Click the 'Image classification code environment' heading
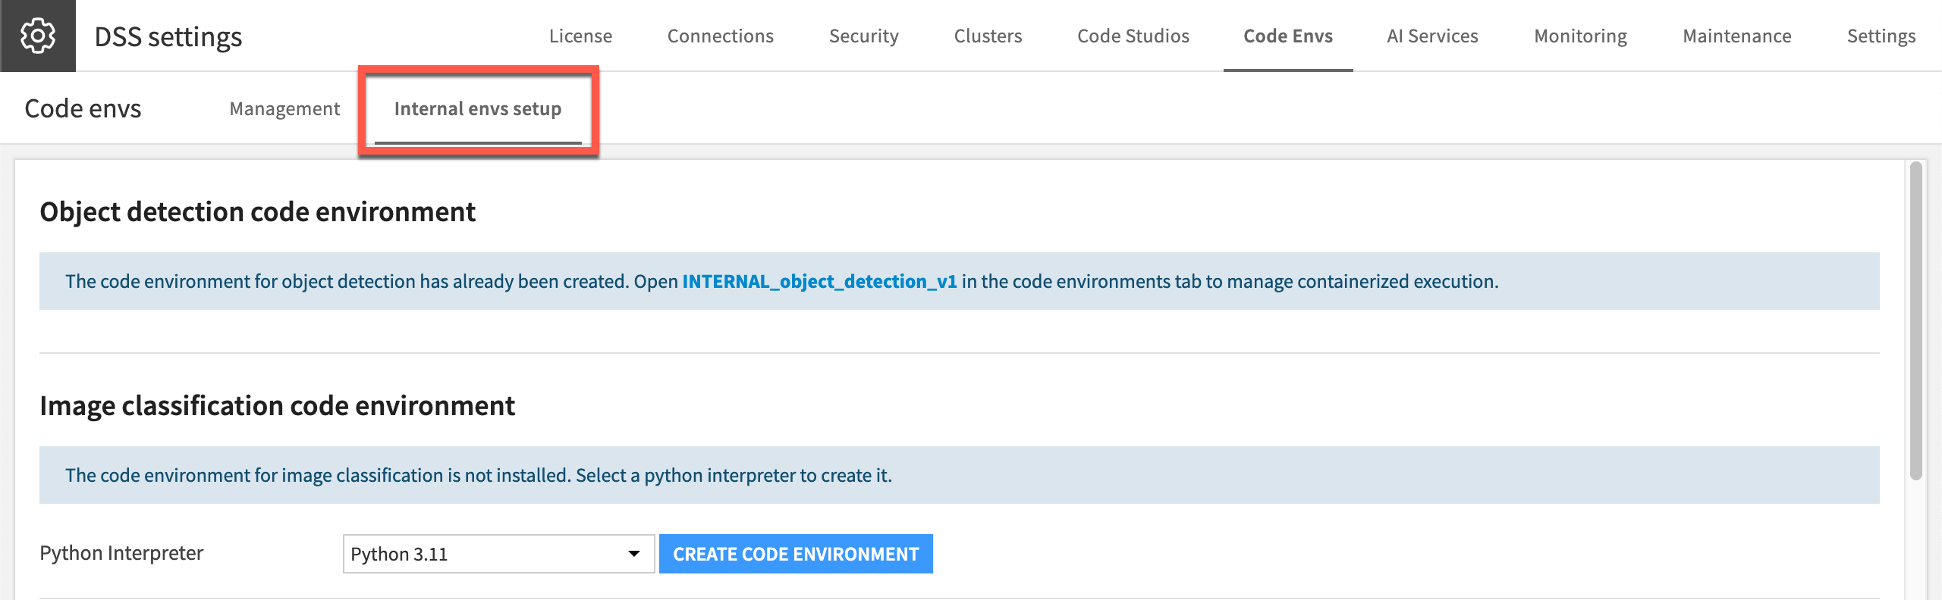Viewport: 1942px width, 600px height. tap(278, 406)
